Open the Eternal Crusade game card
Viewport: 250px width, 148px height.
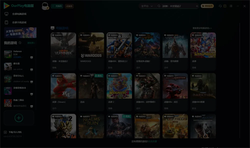point(147,126)
